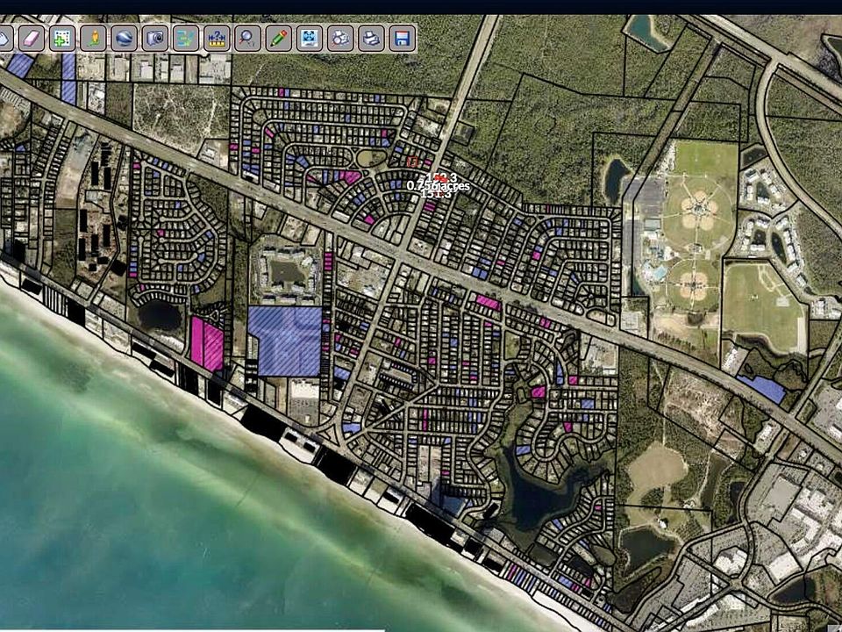Select the large magenta parcel near the pond
This screenshot has width=842, height=632.
click(x=207, y=344)
